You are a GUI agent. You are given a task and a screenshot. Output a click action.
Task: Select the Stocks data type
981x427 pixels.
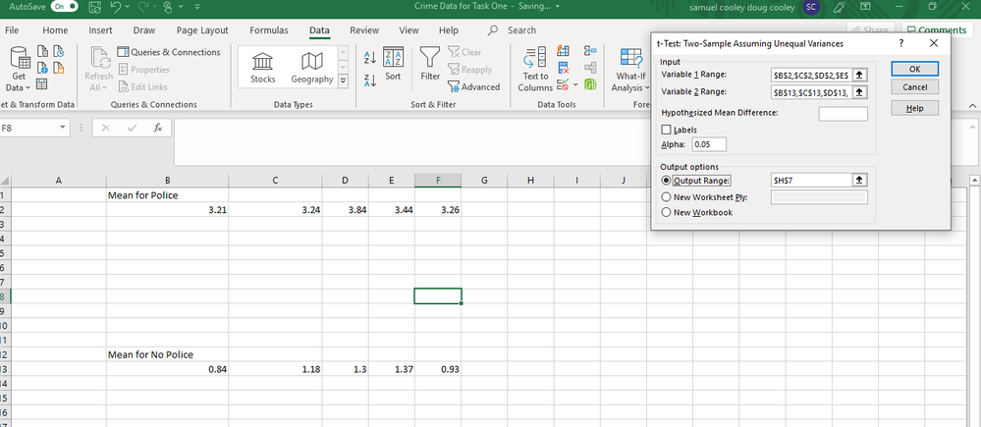pyautogui.click(x=263, y=68)
